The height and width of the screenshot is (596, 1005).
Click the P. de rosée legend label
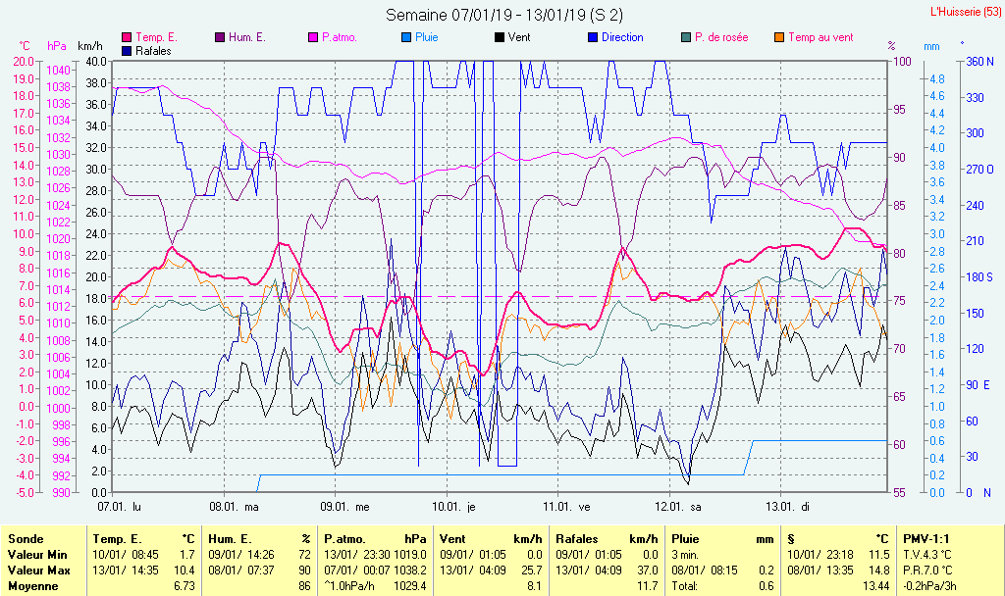[721, 37]
